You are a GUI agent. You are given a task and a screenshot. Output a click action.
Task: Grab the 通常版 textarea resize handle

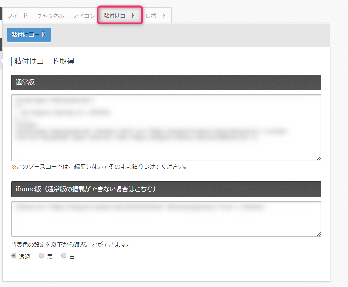pyautogui.click(x=318, y=158)
